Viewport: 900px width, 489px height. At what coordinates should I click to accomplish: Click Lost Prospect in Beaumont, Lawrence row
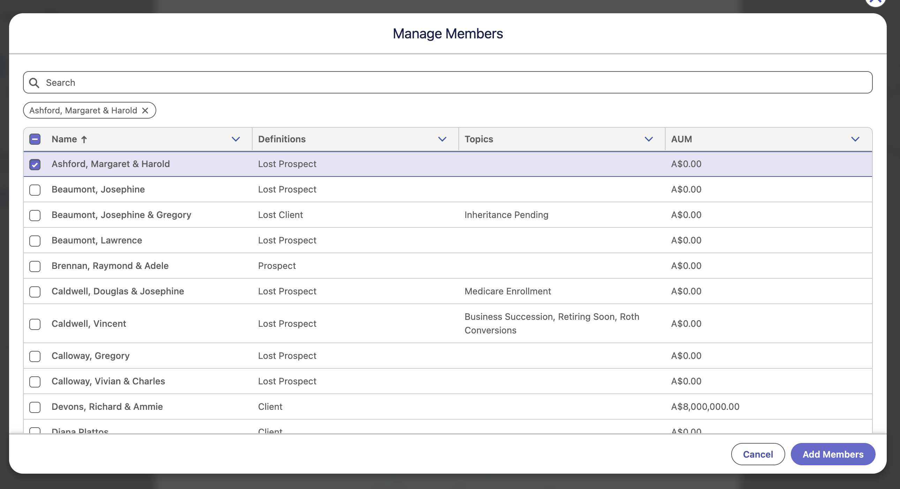coord(287,240)
